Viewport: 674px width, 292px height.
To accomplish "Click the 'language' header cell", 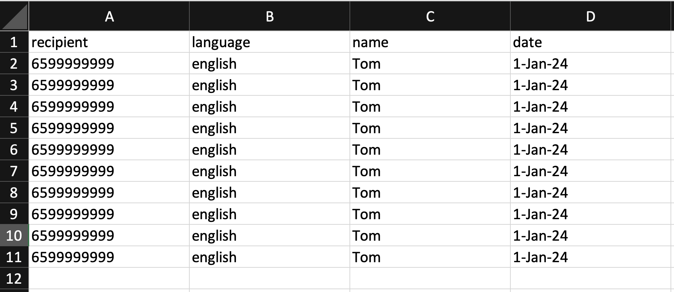I will pos(270,42).
